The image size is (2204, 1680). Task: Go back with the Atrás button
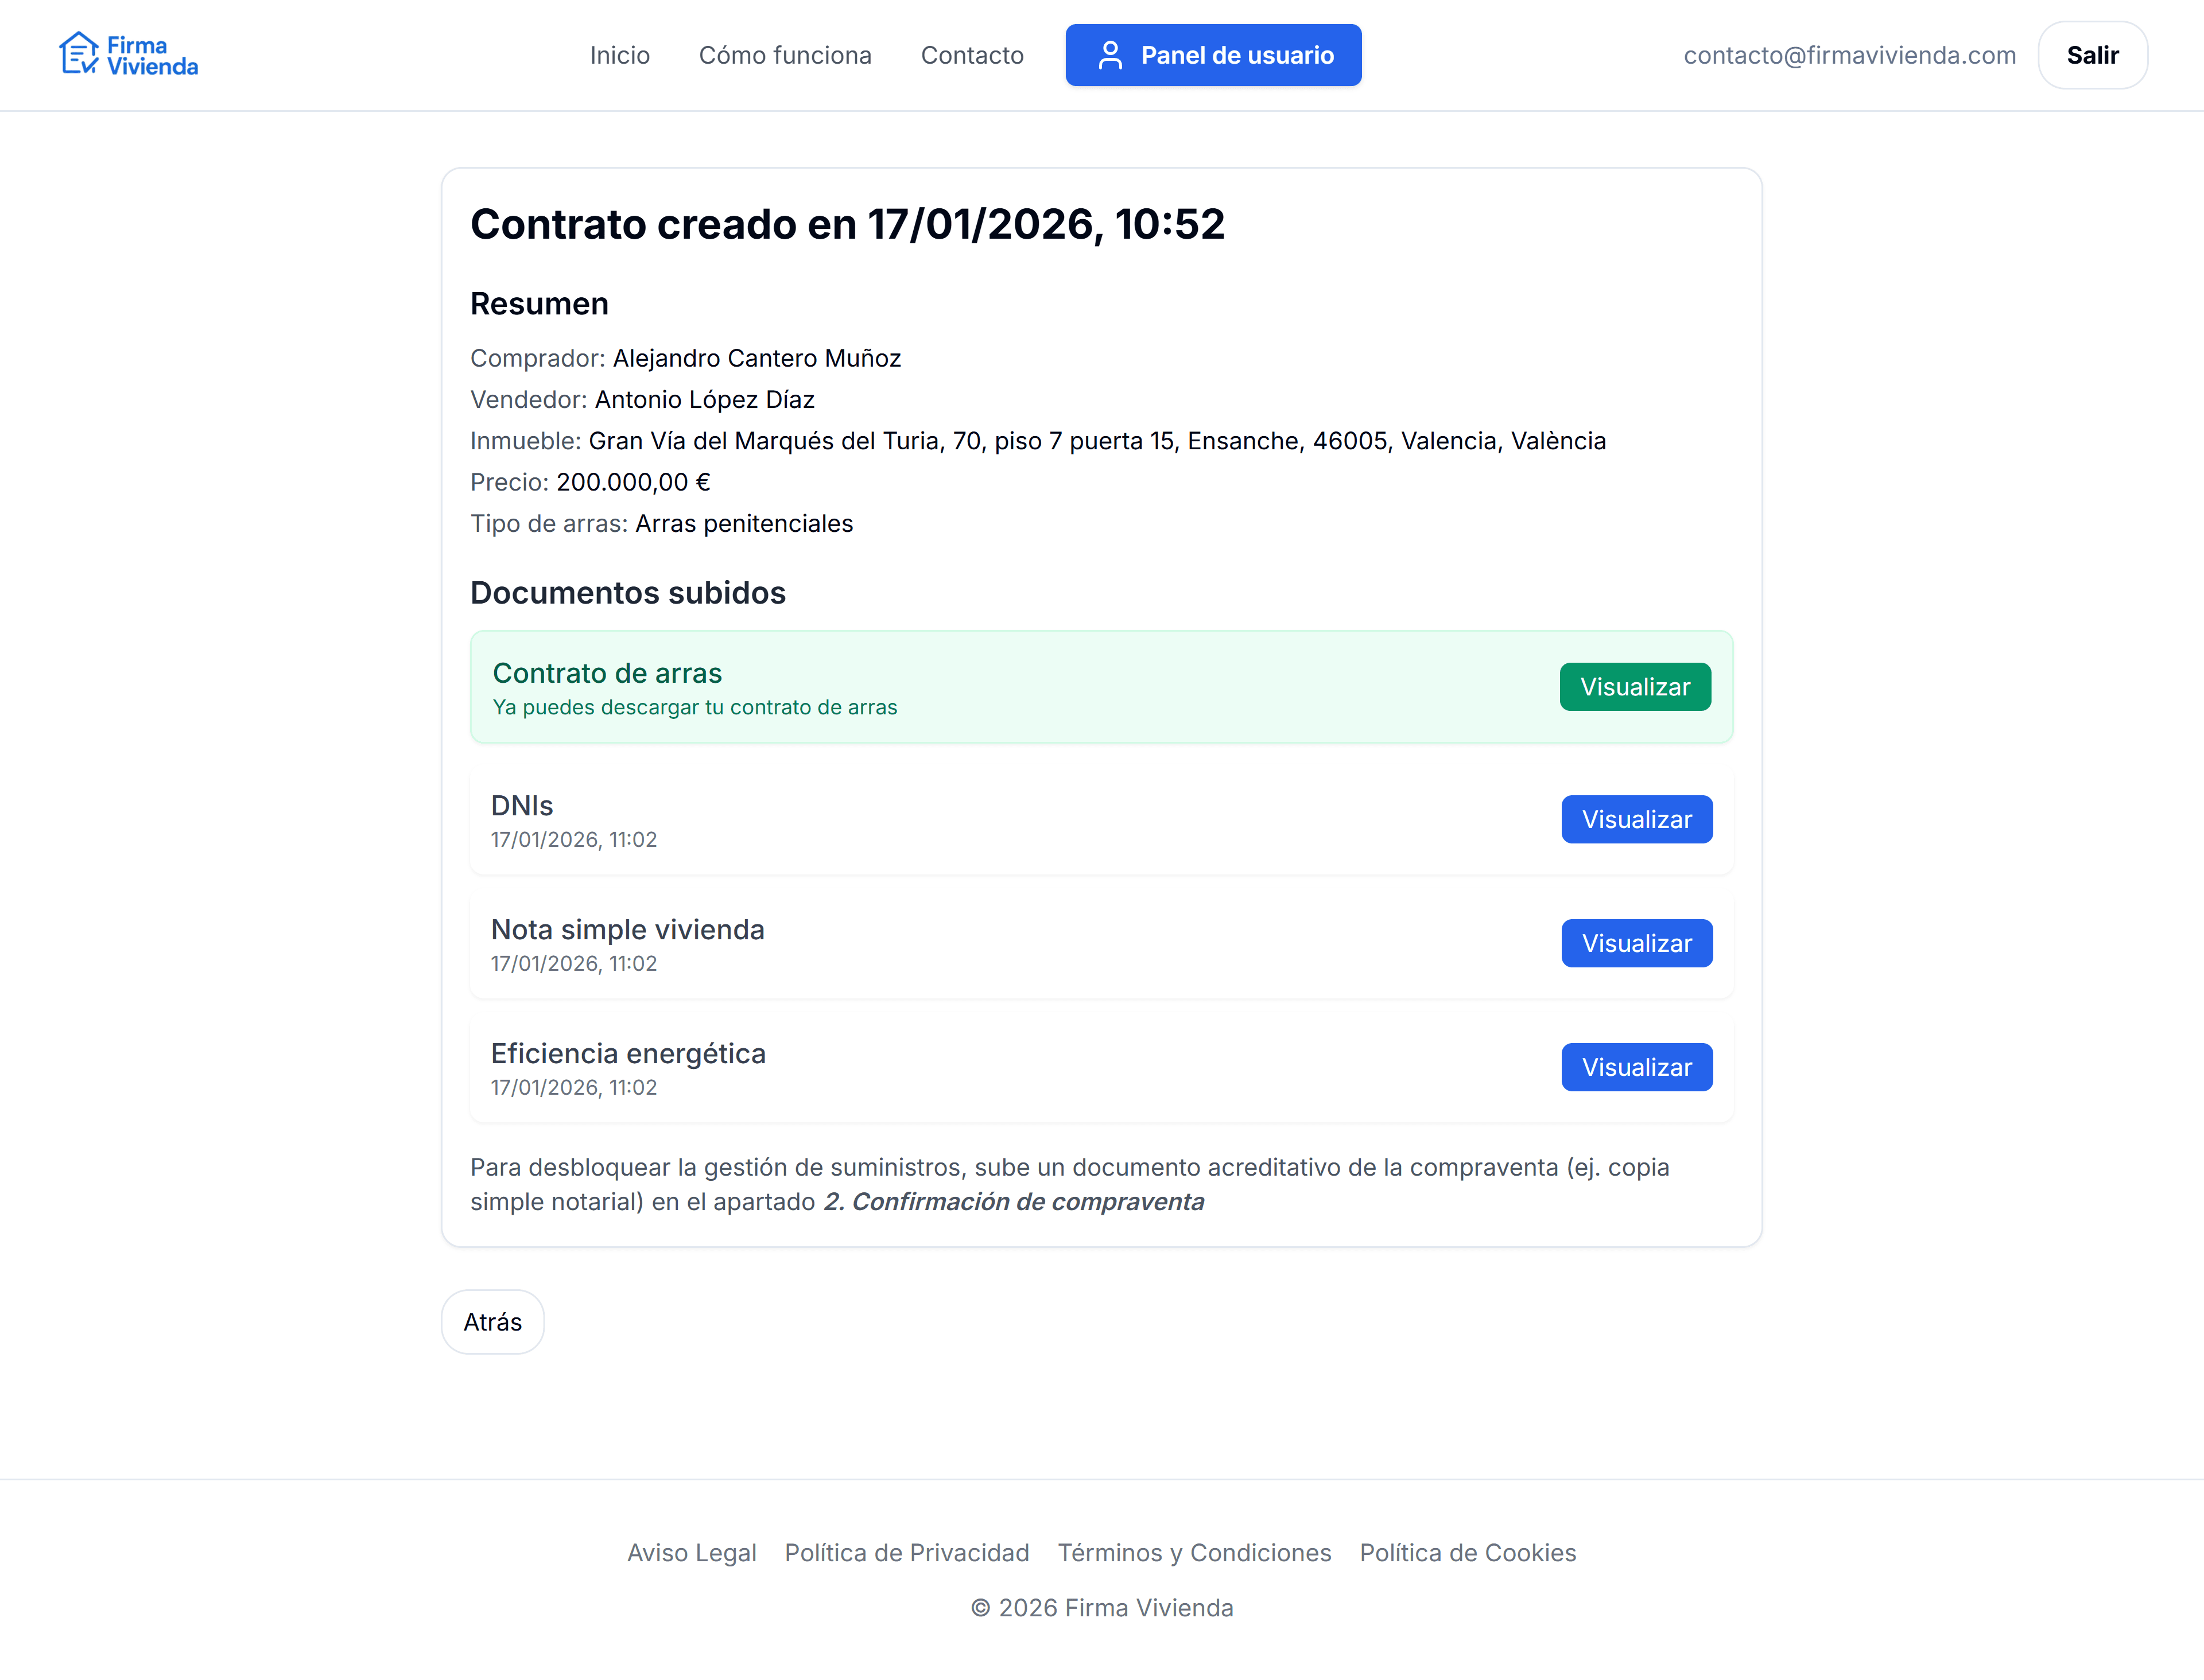coord(492,1322)
